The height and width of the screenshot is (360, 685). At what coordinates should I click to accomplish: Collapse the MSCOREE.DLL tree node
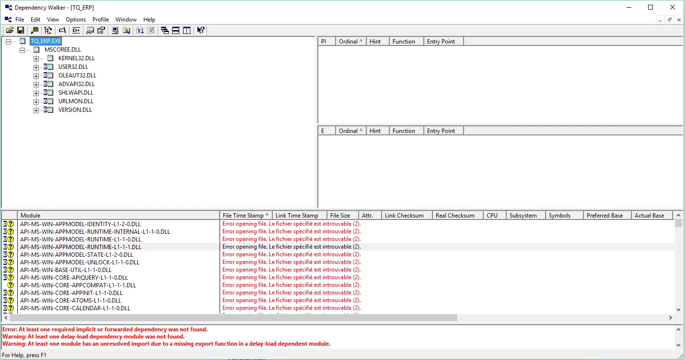tap(22, 50)
